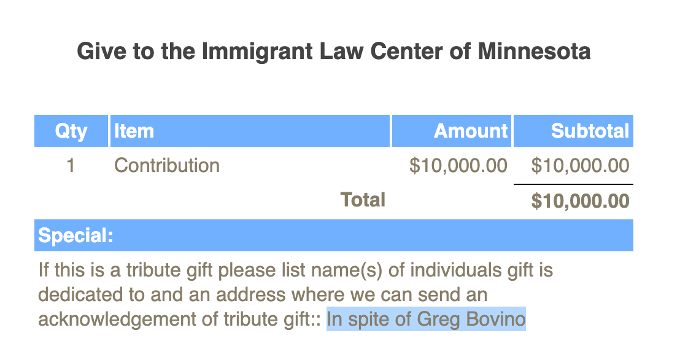This screenshot has width=680, height=349.
Task: Click the 'acknowledgement of tribute gift::' text
Action: [x=180, y=320]
